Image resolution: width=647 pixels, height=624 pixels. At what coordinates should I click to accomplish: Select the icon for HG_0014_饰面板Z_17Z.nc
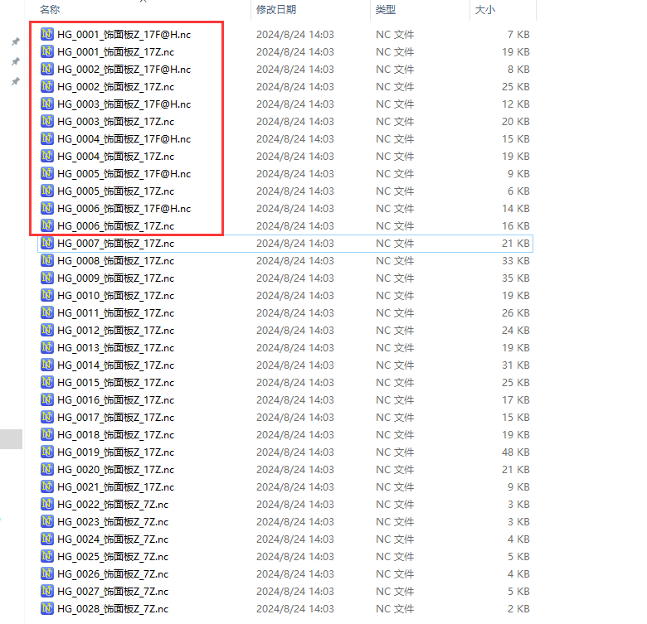click(47, 365)
